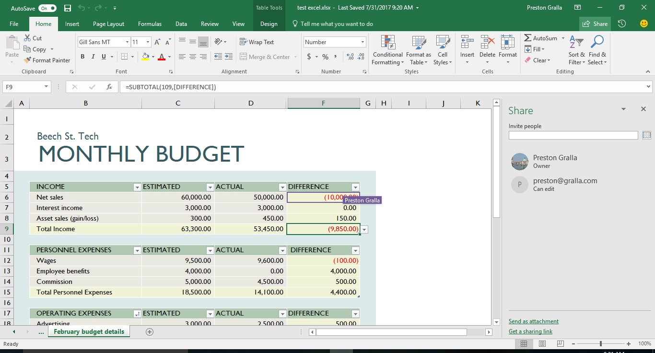Click the Orientation icon
Viewport: 655px width, 353px height.
219,42
